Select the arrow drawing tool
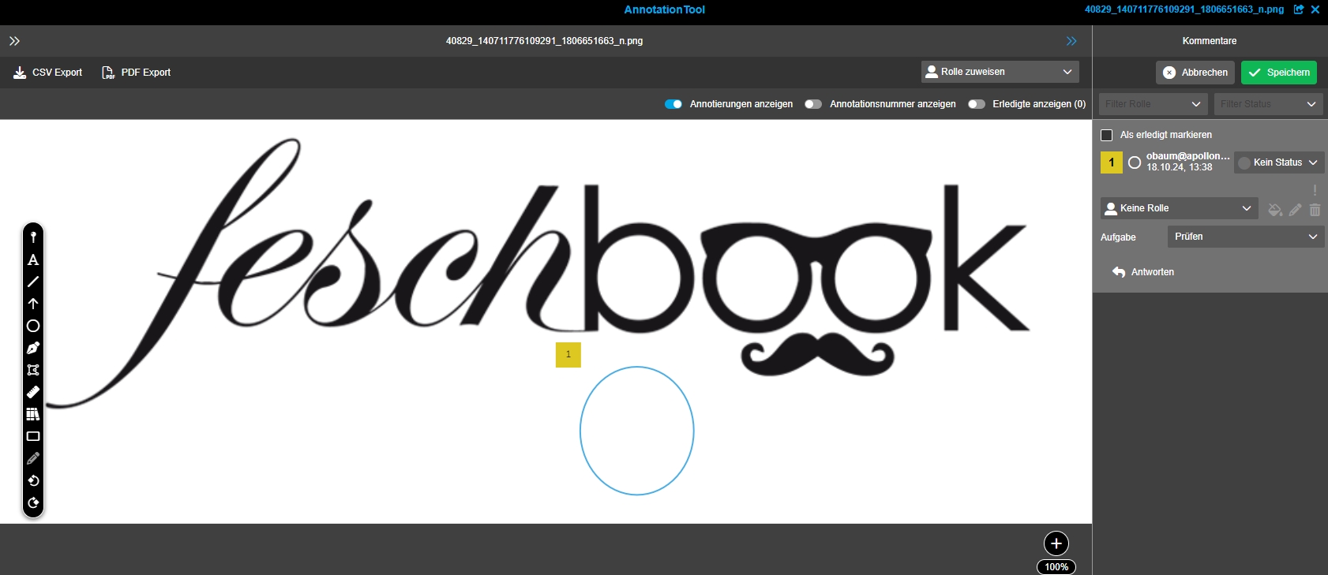 [33, 304]
